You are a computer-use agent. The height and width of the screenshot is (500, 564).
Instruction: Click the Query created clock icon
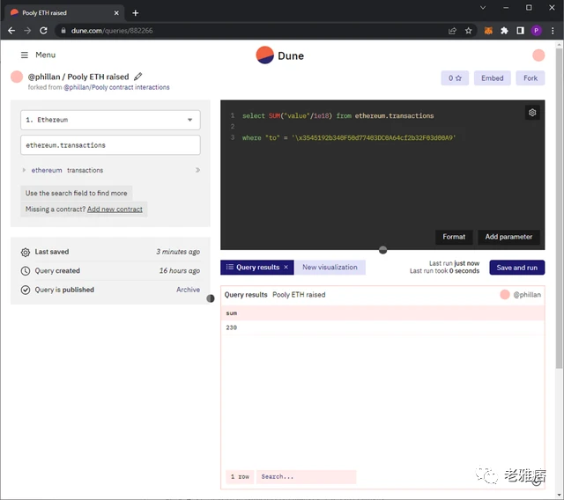click(x=26, y=271)
